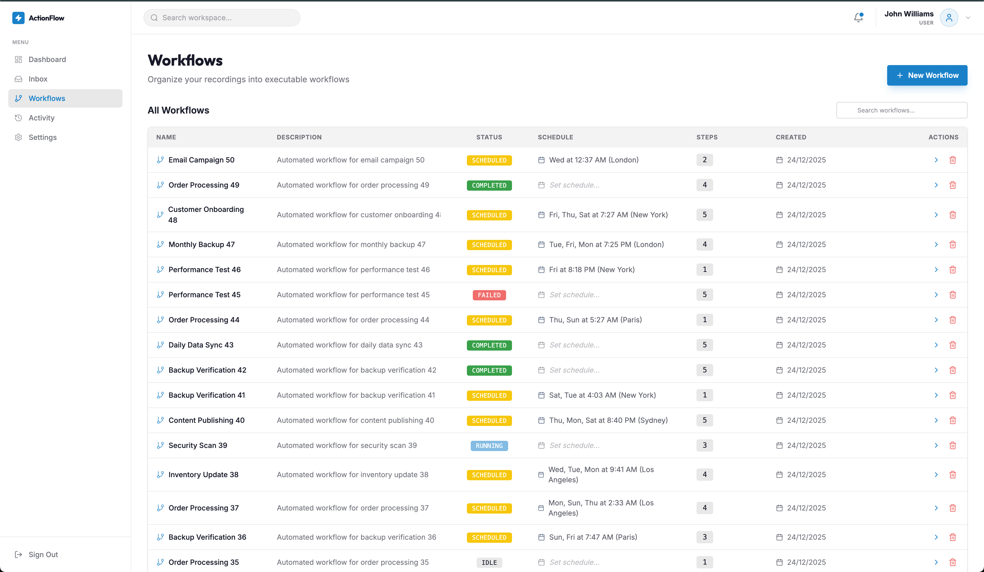Create a New Workflow

pyautogui.click(x=927, y=75)
